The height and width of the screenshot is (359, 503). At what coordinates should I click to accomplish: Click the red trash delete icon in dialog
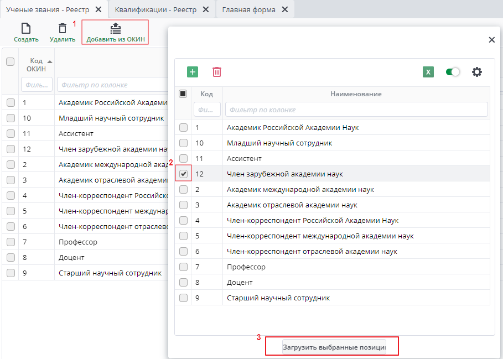[217, 72]
